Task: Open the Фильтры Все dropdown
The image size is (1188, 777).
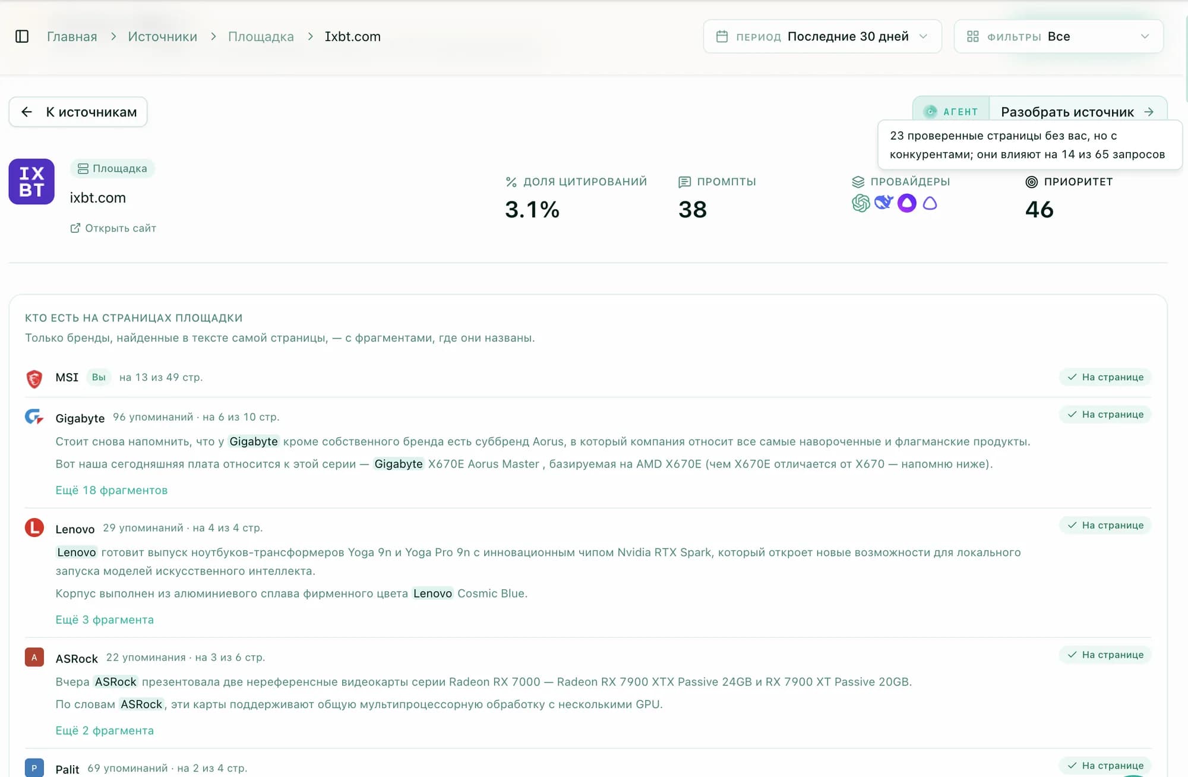Action: pos(1058,36)
